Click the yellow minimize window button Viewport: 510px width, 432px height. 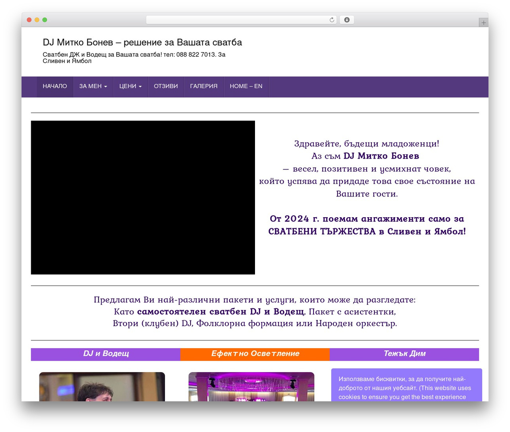point(37,20)
